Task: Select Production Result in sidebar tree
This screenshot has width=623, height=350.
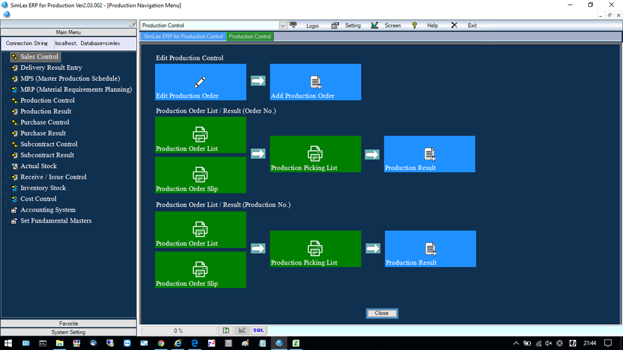Action: point(46,111)
